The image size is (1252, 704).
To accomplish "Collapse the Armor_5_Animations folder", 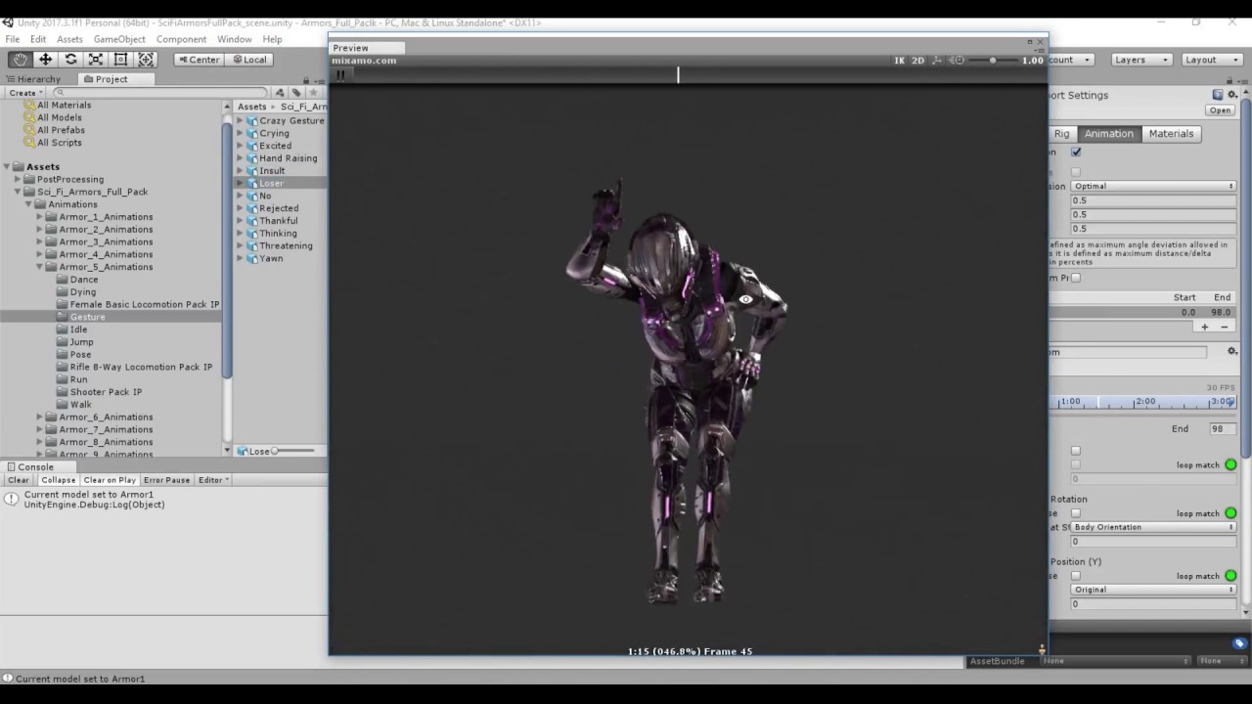I will 40,267.
